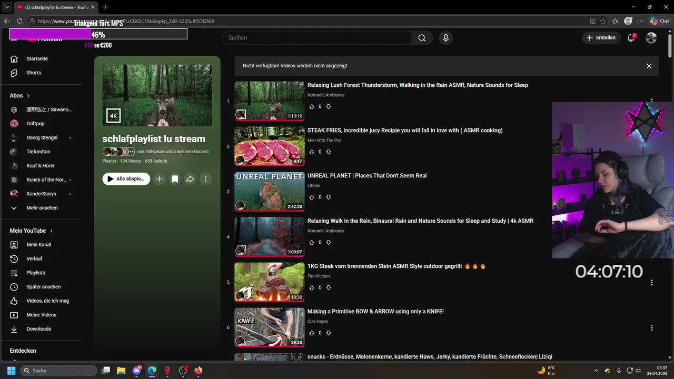The width and height of the screenshot is (674, 379).
Task: Expand Mein YouTube section chevron
Action: pyautogui.click(x=51, y=231)
